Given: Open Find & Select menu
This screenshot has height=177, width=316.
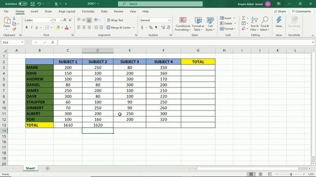Looking at the screenshot, I should click(x=265, y=24).
